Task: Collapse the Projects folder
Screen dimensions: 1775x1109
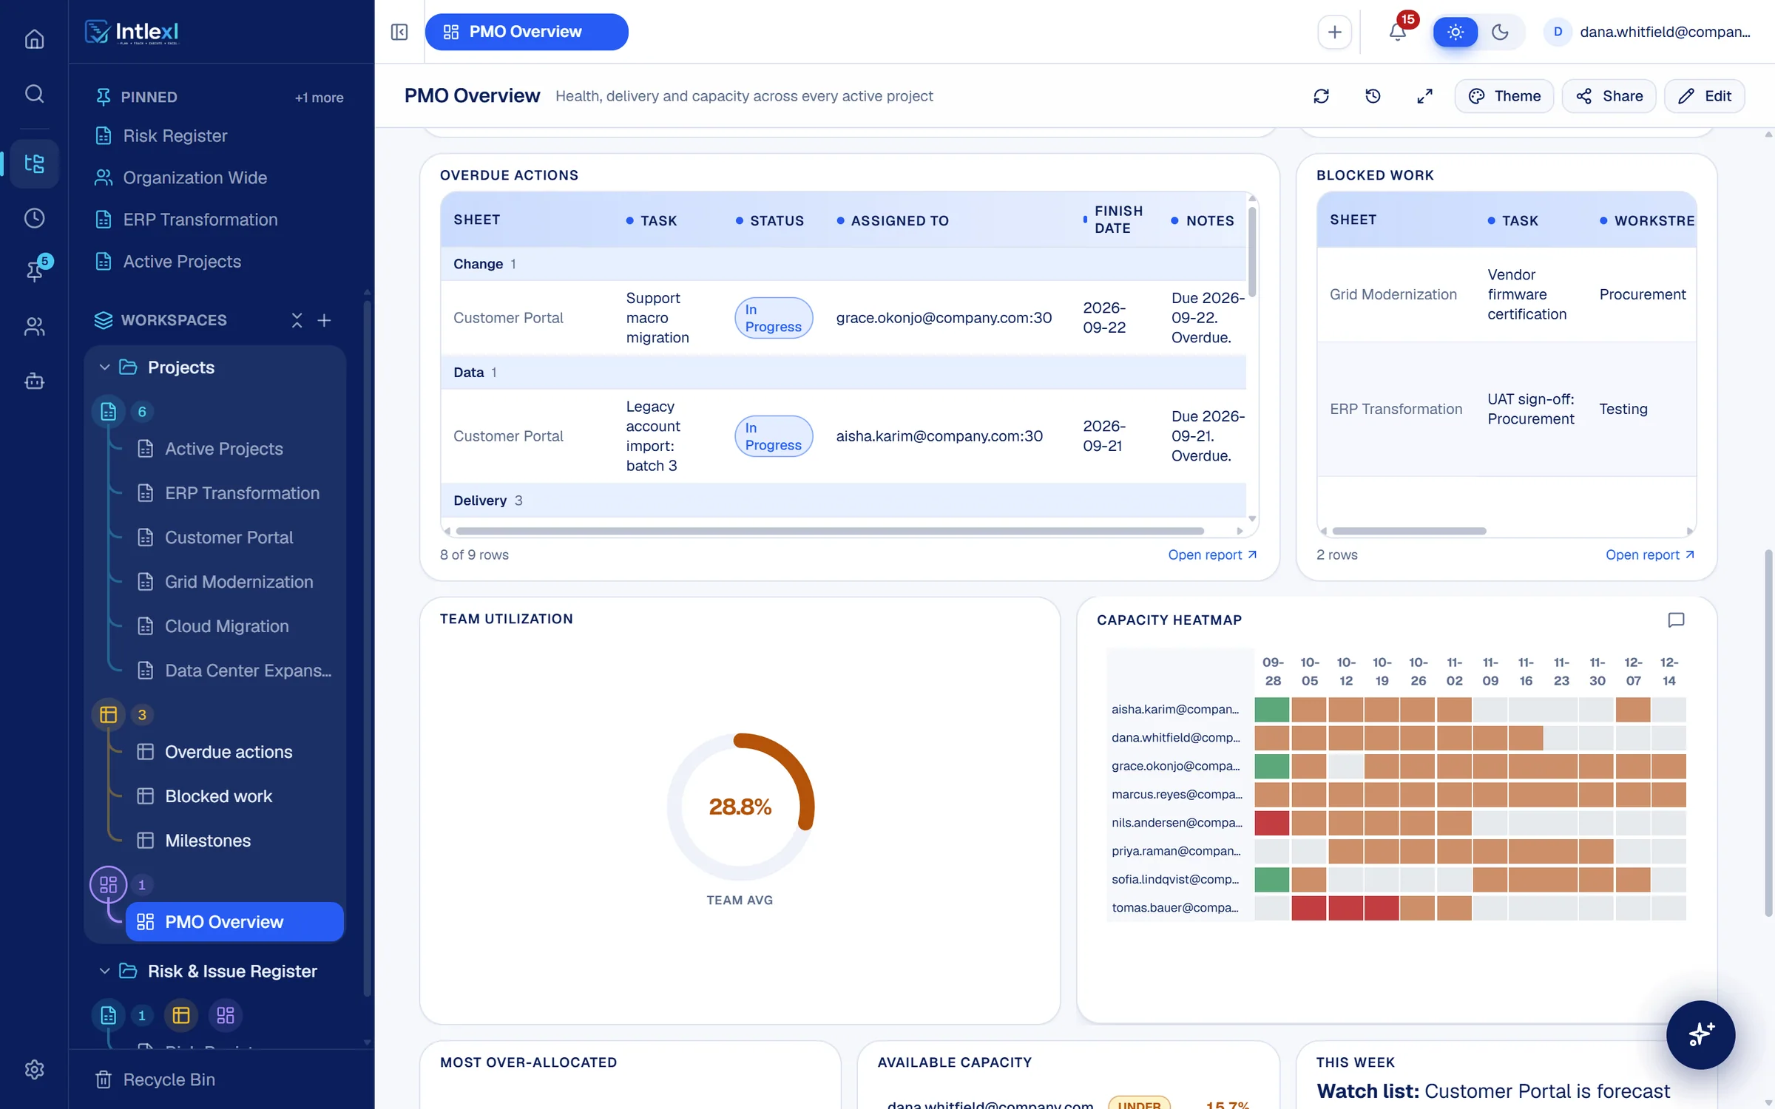Action: click(x=104, y=367)
